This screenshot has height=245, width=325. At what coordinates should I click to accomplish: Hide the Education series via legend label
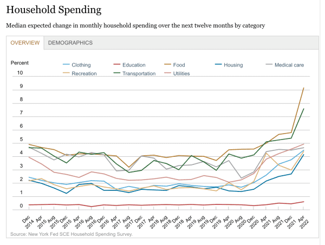coord(134,65)
